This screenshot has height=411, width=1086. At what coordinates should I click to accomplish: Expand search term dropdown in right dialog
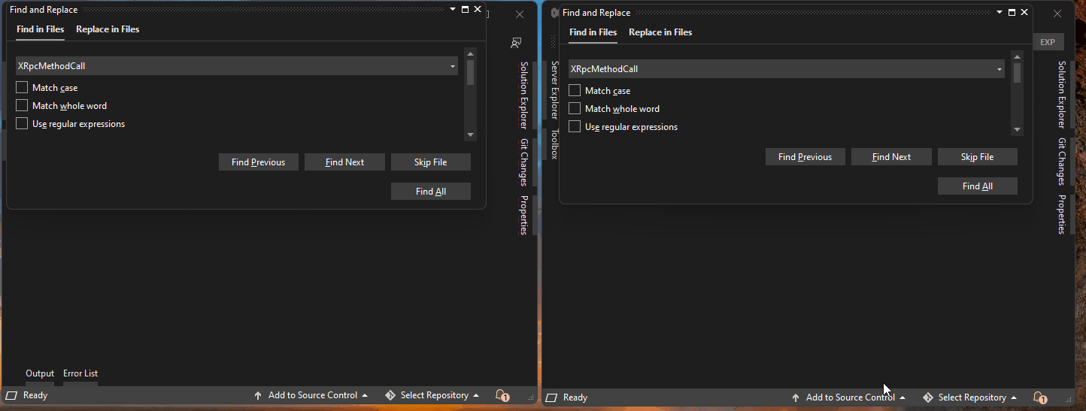pyautogui.click(x=1000, y=69)
